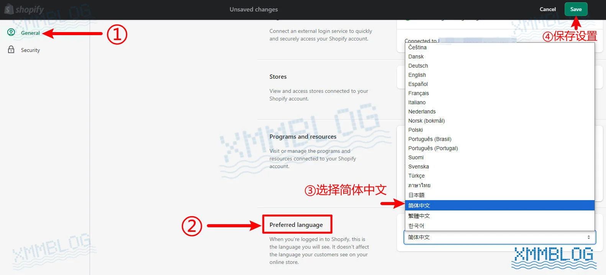Click the General account icon in sidebar

(x=11, y=32)
